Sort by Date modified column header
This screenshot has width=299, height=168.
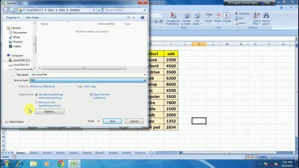click(x=106, y=24)
